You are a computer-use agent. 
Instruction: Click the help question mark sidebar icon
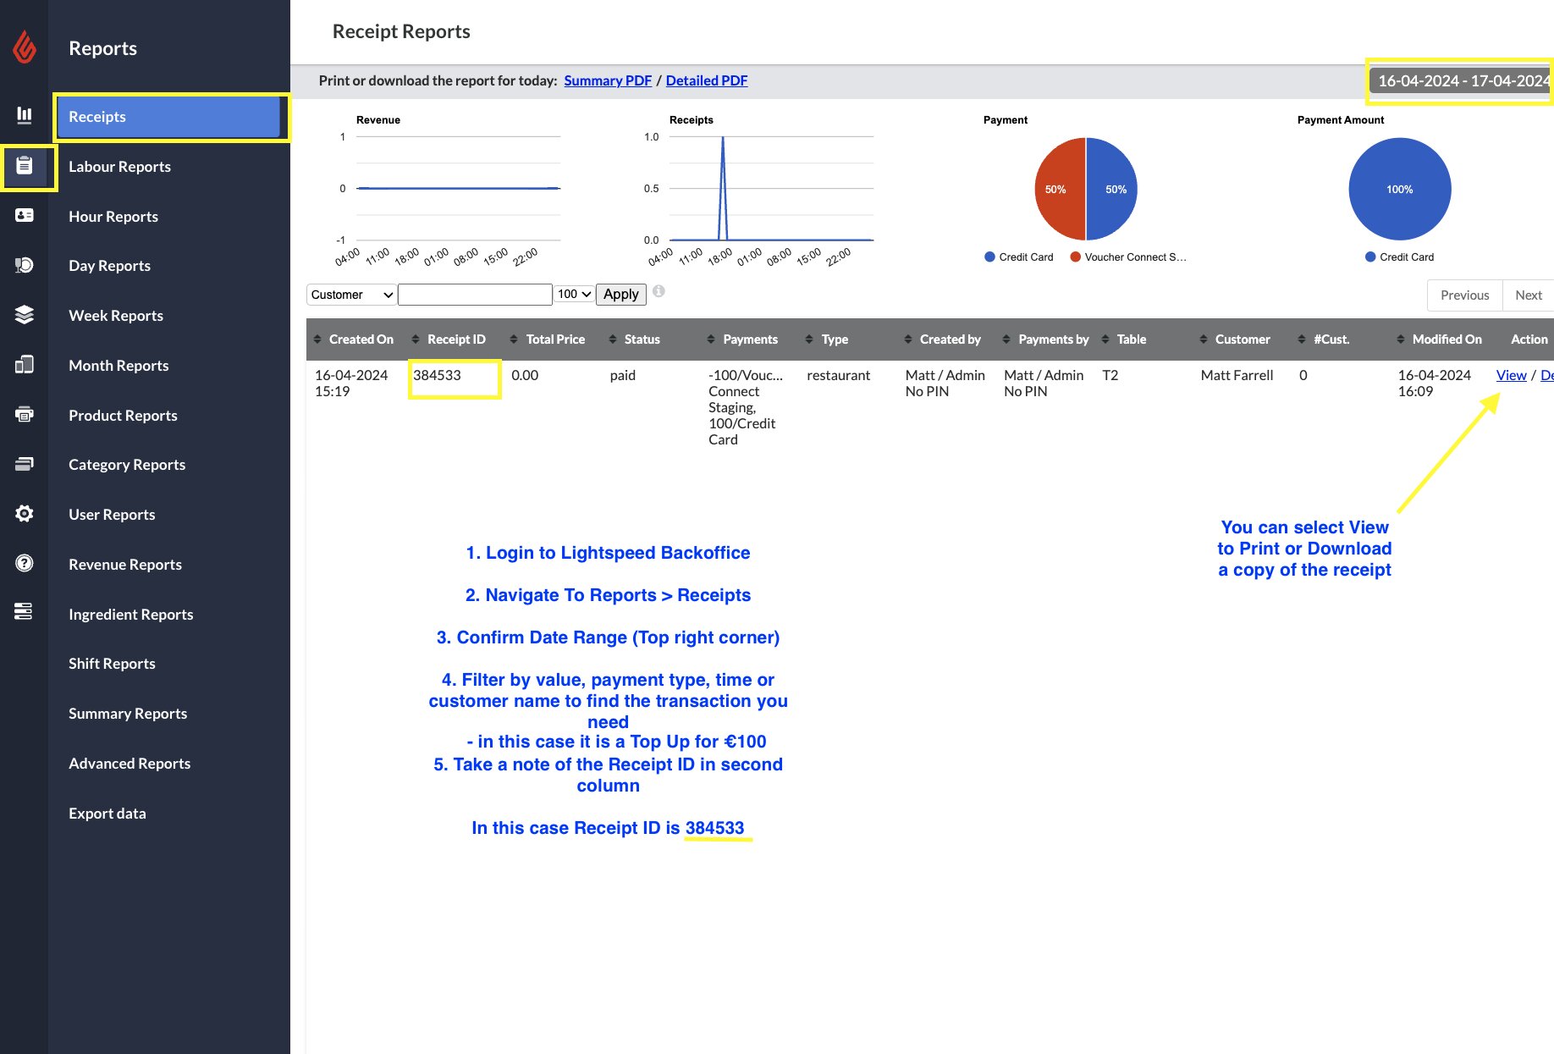(25, 563)
